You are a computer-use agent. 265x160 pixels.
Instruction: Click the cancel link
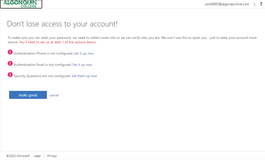54,95
